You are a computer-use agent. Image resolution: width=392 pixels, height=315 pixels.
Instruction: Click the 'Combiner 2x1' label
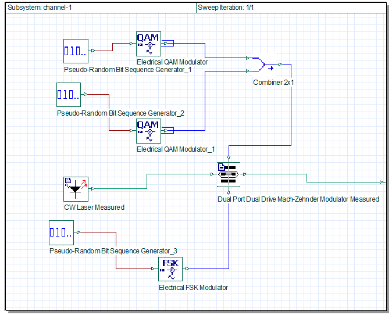(x=273, y=83)
